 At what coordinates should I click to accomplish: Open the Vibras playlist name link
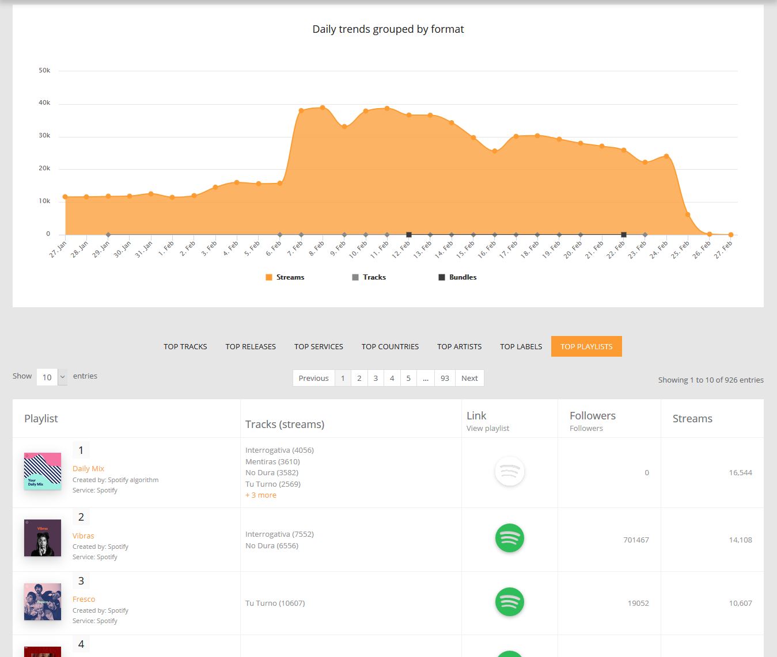84,536
